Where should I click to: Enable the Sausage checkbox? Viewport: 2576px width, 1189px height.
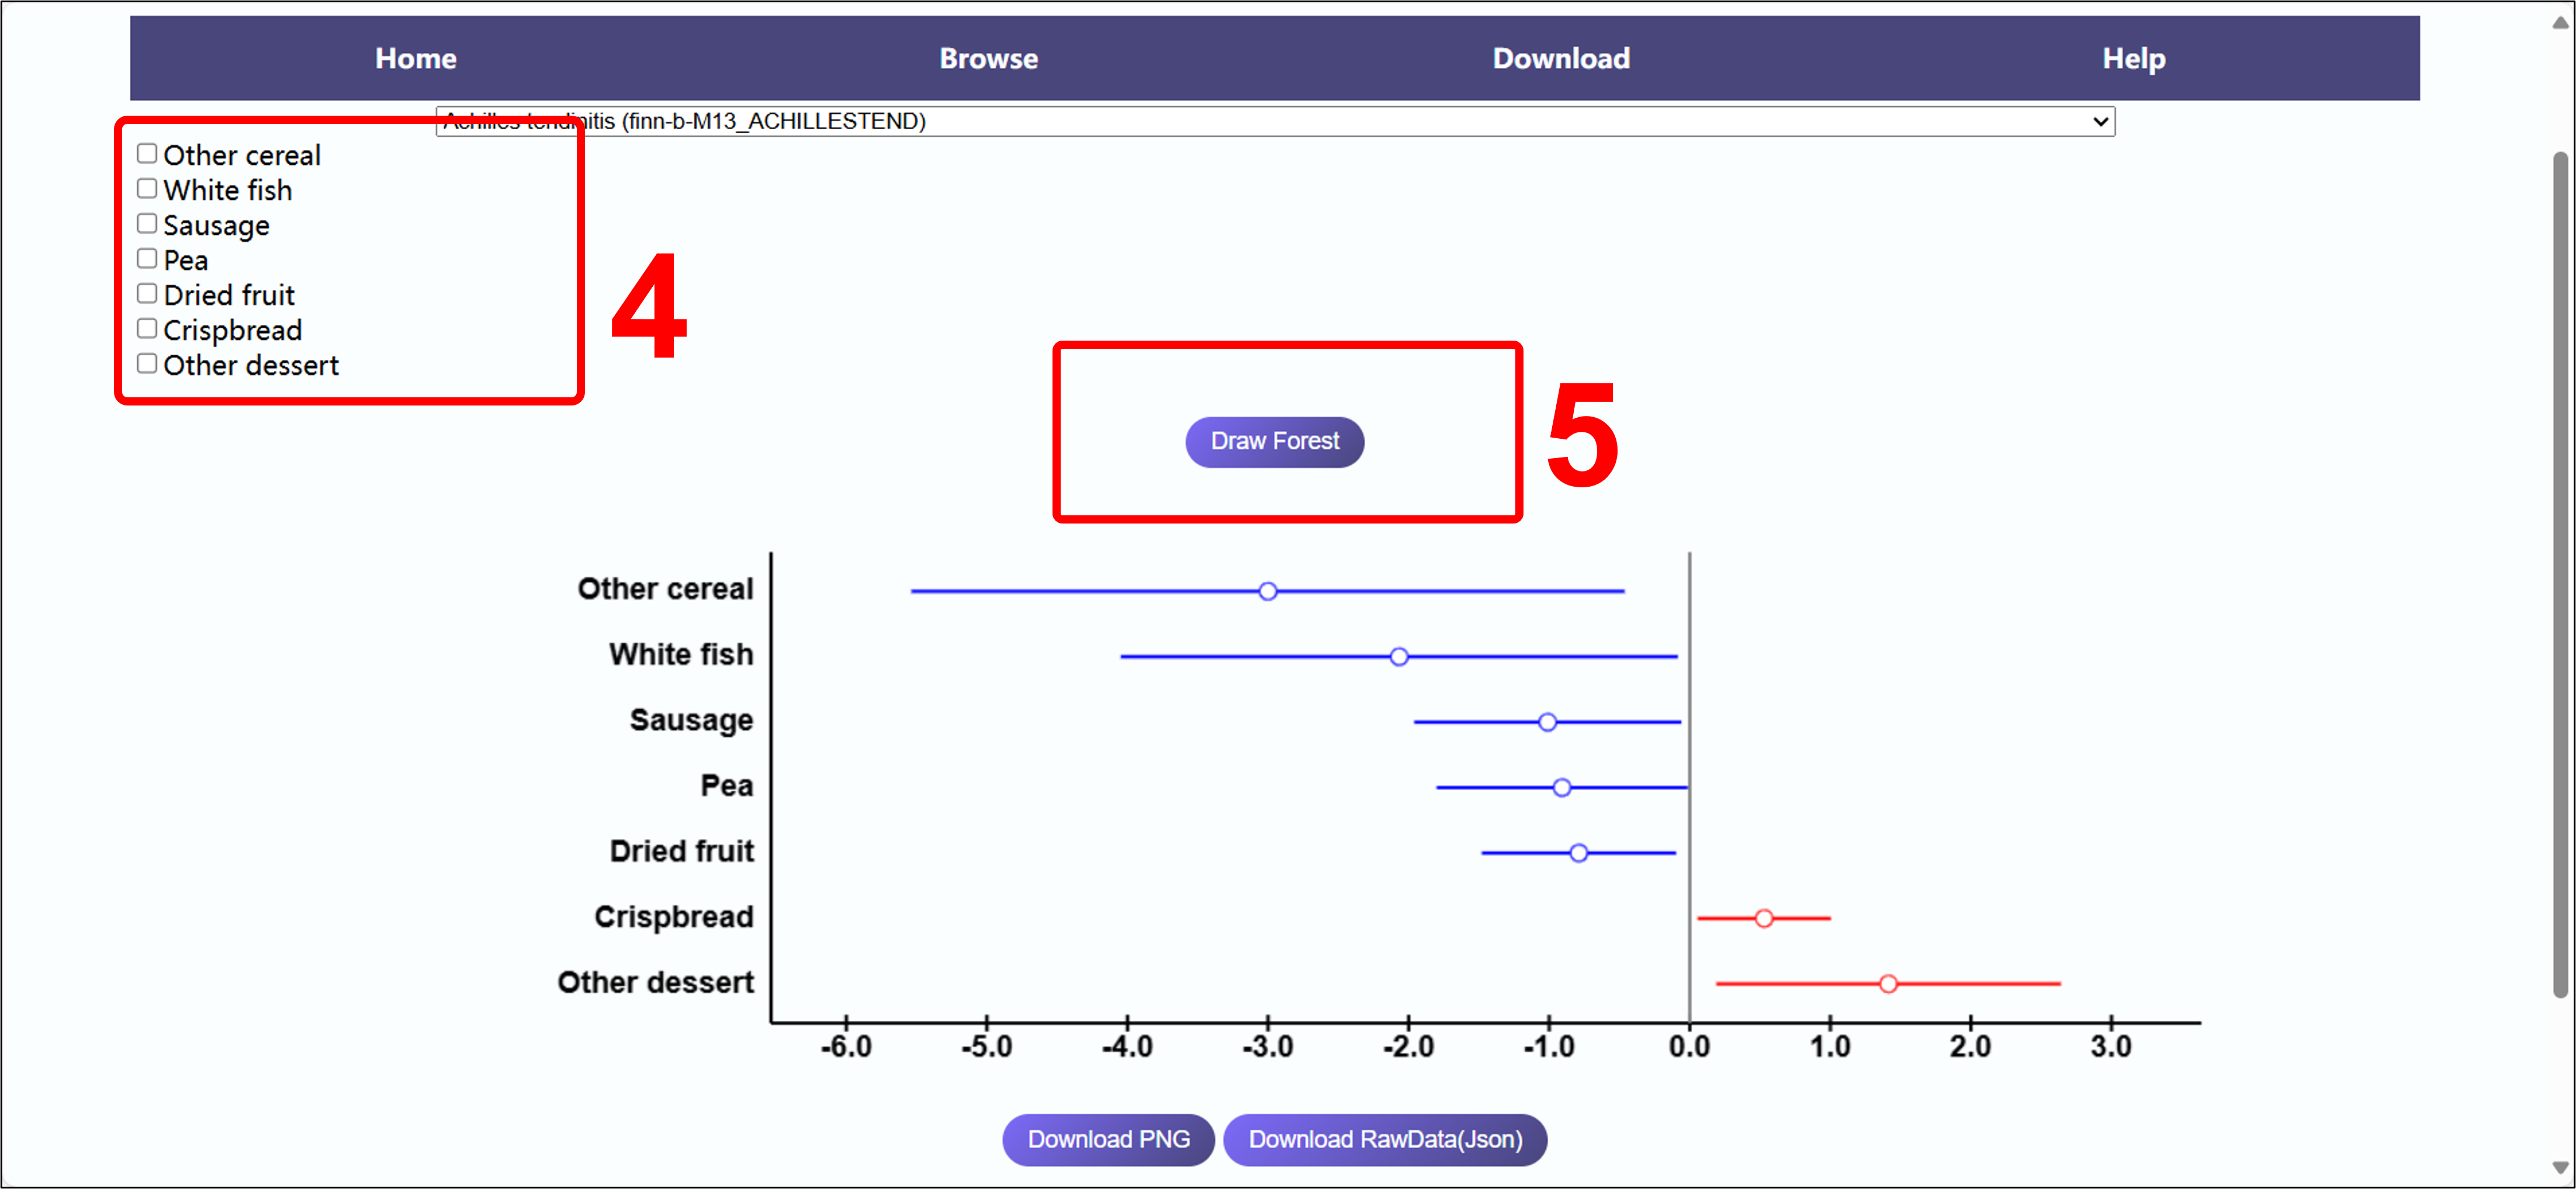147,224
